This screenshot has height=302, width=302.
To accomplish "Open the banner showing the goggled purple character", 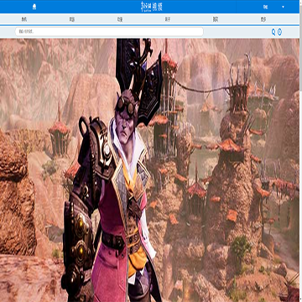I will coord(149,170).
